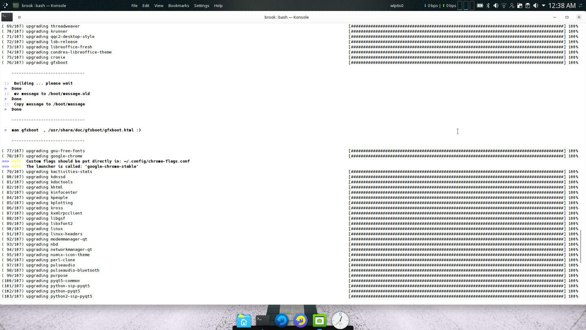Image resolution: width=586 pixels, height=330 pixels.
Task: Open the Bookmarks menu
Action: (179, 6)
